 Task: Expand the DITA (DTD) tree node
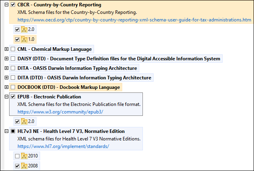pyautogui.click(x=6, y=78)
